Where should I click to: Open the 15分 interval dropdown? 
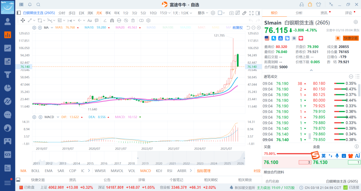pyautogui.click(x=165, y=13)
